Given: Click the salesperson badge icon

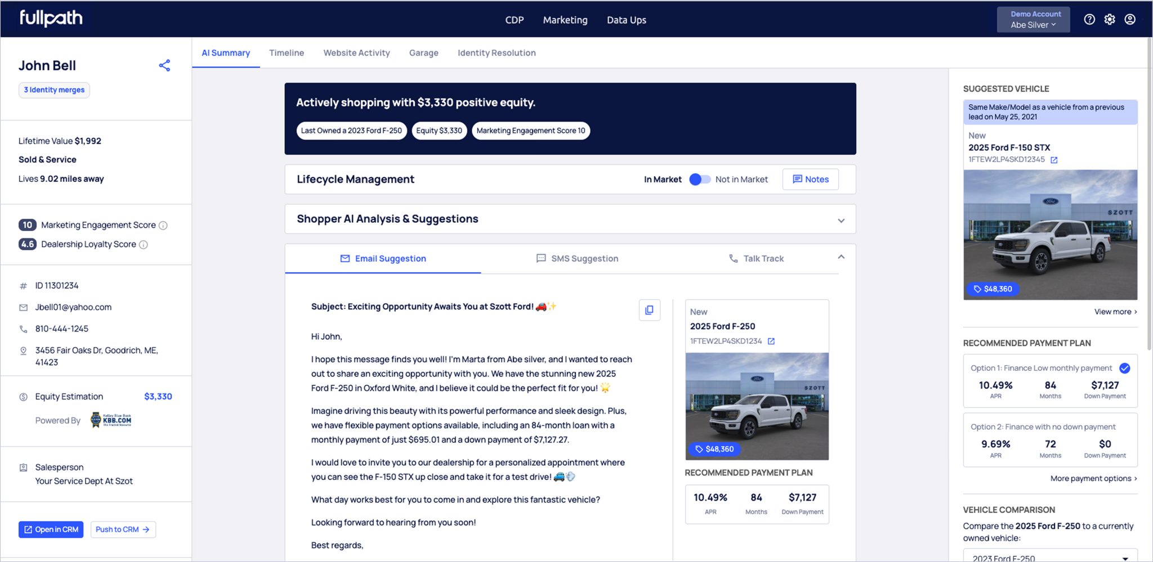Looking at the screenshot, I should pos(24,467).
